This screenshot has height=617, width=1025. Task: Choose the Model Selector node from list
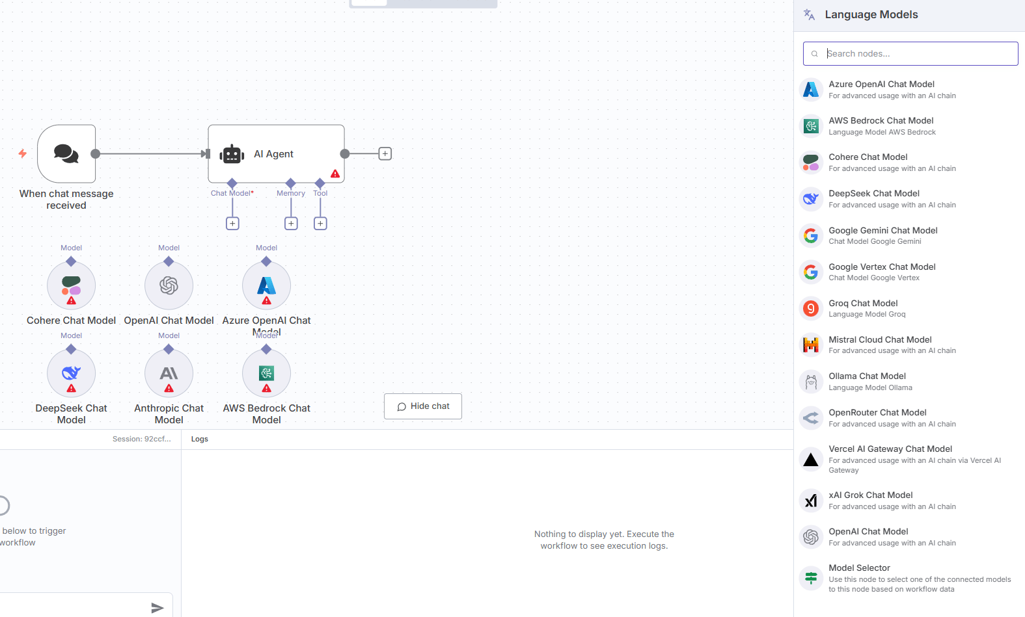(909, 578)
